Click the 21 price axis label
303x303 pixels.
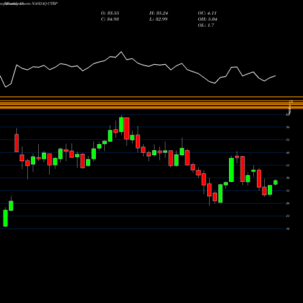click(x=288, y=216)
